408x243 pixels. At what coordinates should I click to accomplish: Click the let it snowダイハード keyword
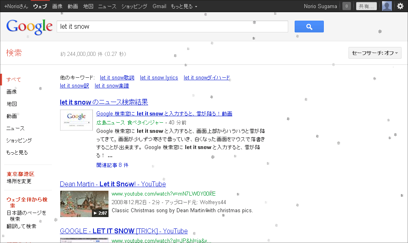tap(207, 78)
